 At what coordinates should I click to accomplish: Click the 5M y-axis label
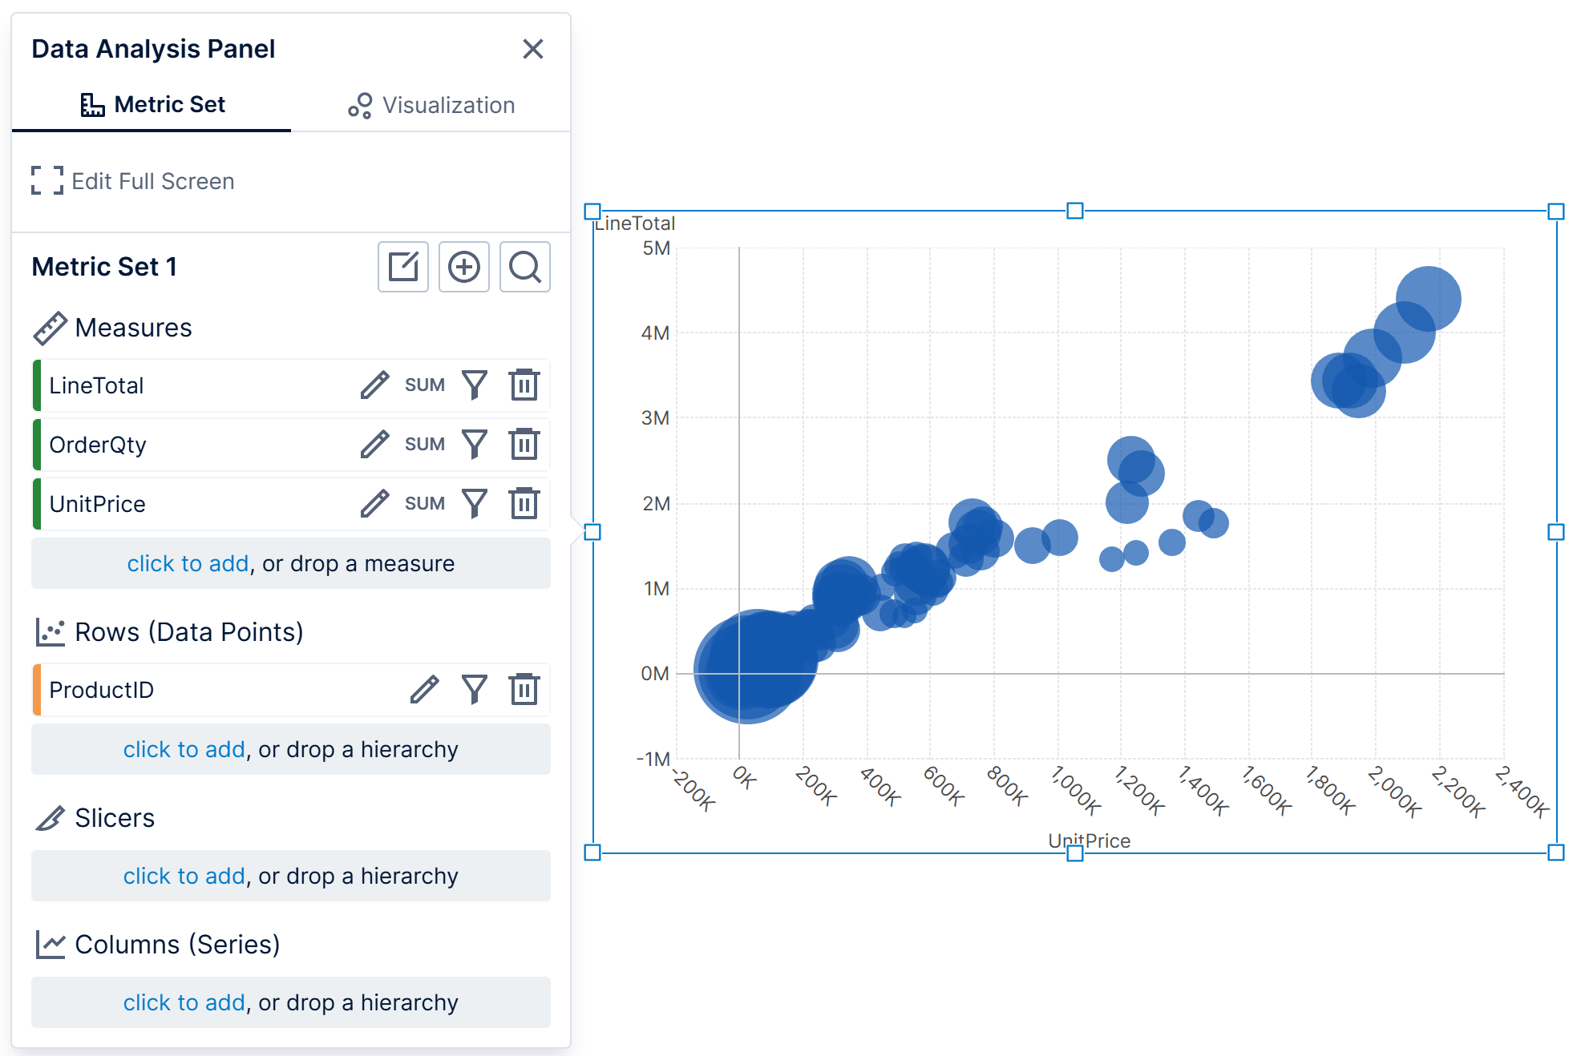(656, 248)
